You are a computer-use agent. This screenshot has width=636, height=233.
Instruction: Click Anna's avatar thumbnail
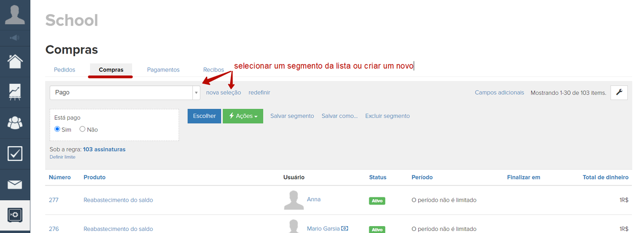294,200
